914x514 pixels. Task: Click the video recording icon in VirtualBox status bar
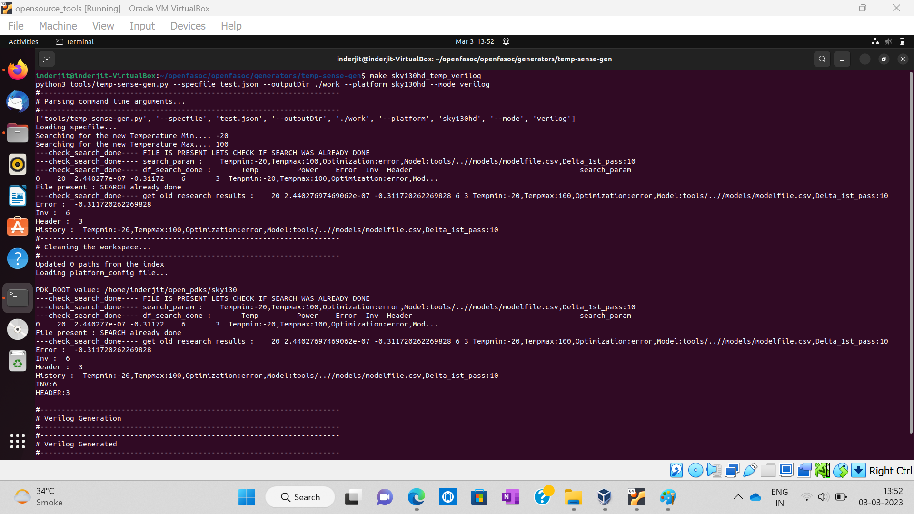pos(805,470)
